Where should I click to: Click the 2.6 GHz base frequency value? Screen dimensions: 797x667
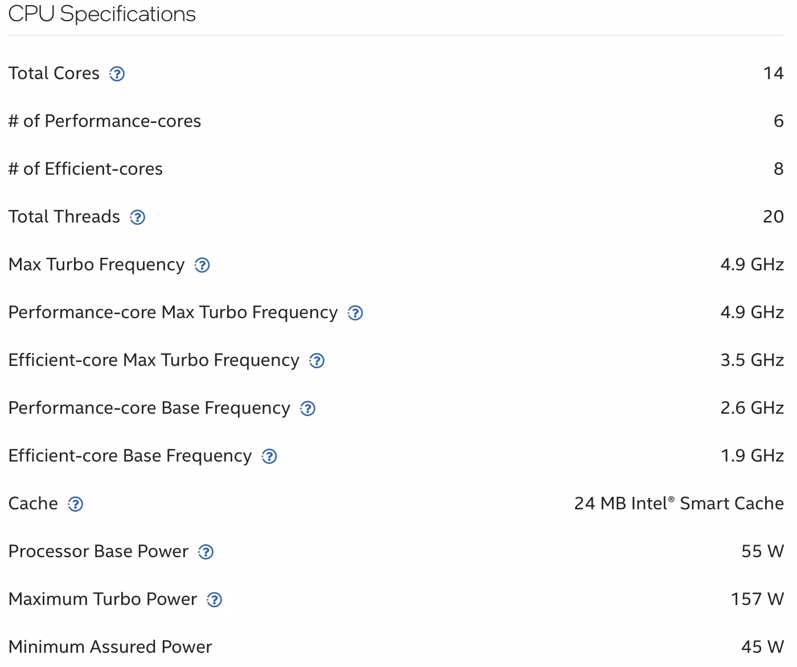click(x=752, y=408)
